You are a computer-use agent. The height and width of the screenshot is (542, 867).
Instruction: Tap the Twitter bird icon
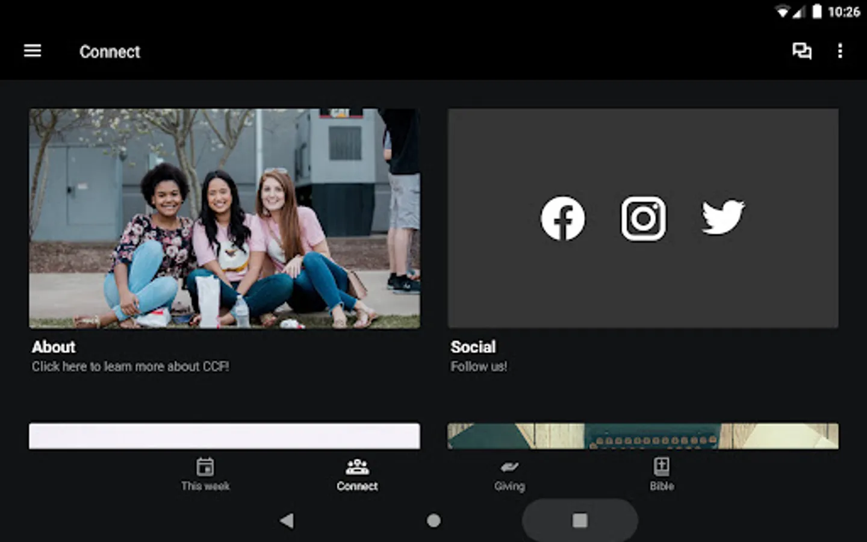(723, 217)
